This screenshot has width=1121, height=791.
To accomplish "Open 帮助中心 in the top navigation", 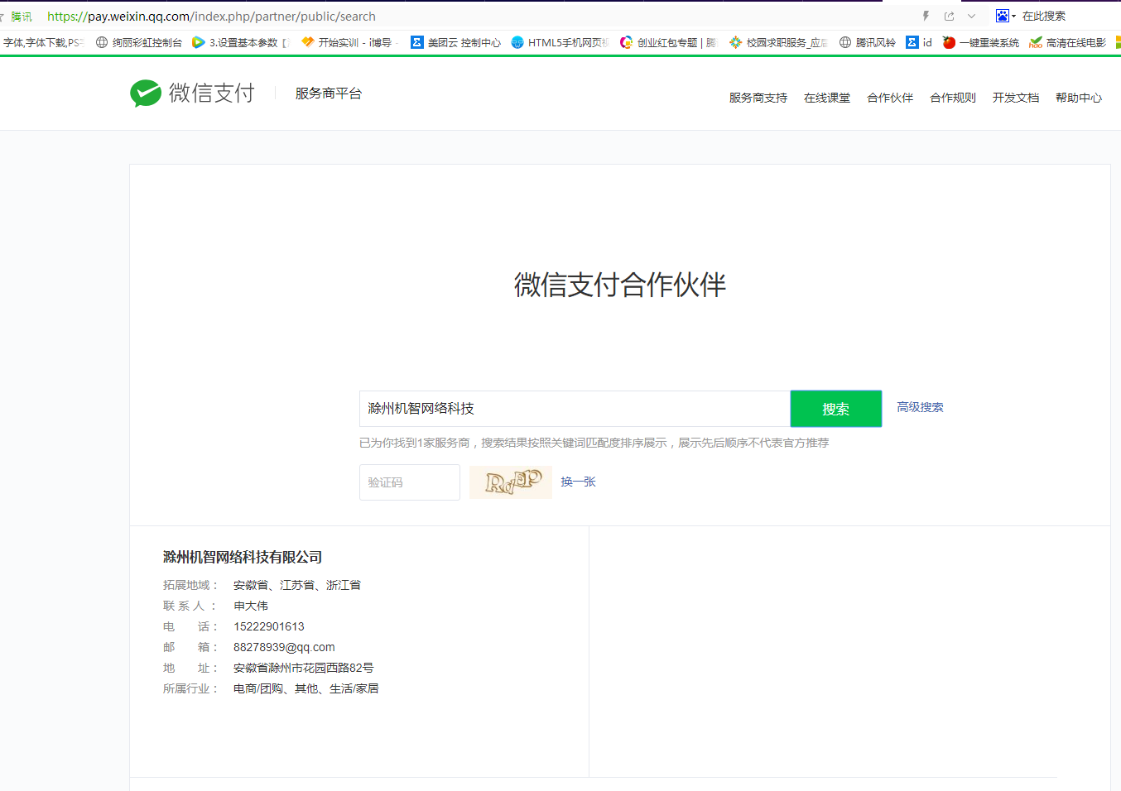I will [1079, 98].
